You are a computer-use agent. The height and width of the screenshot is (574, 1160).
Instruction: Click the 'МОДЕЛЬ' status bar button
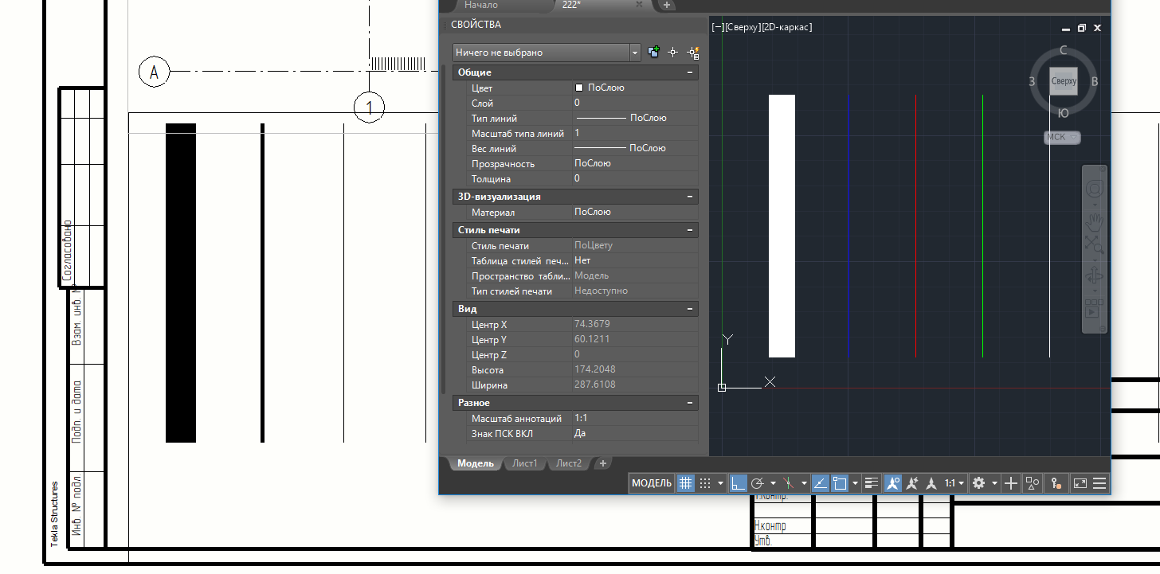pos(652,483)
